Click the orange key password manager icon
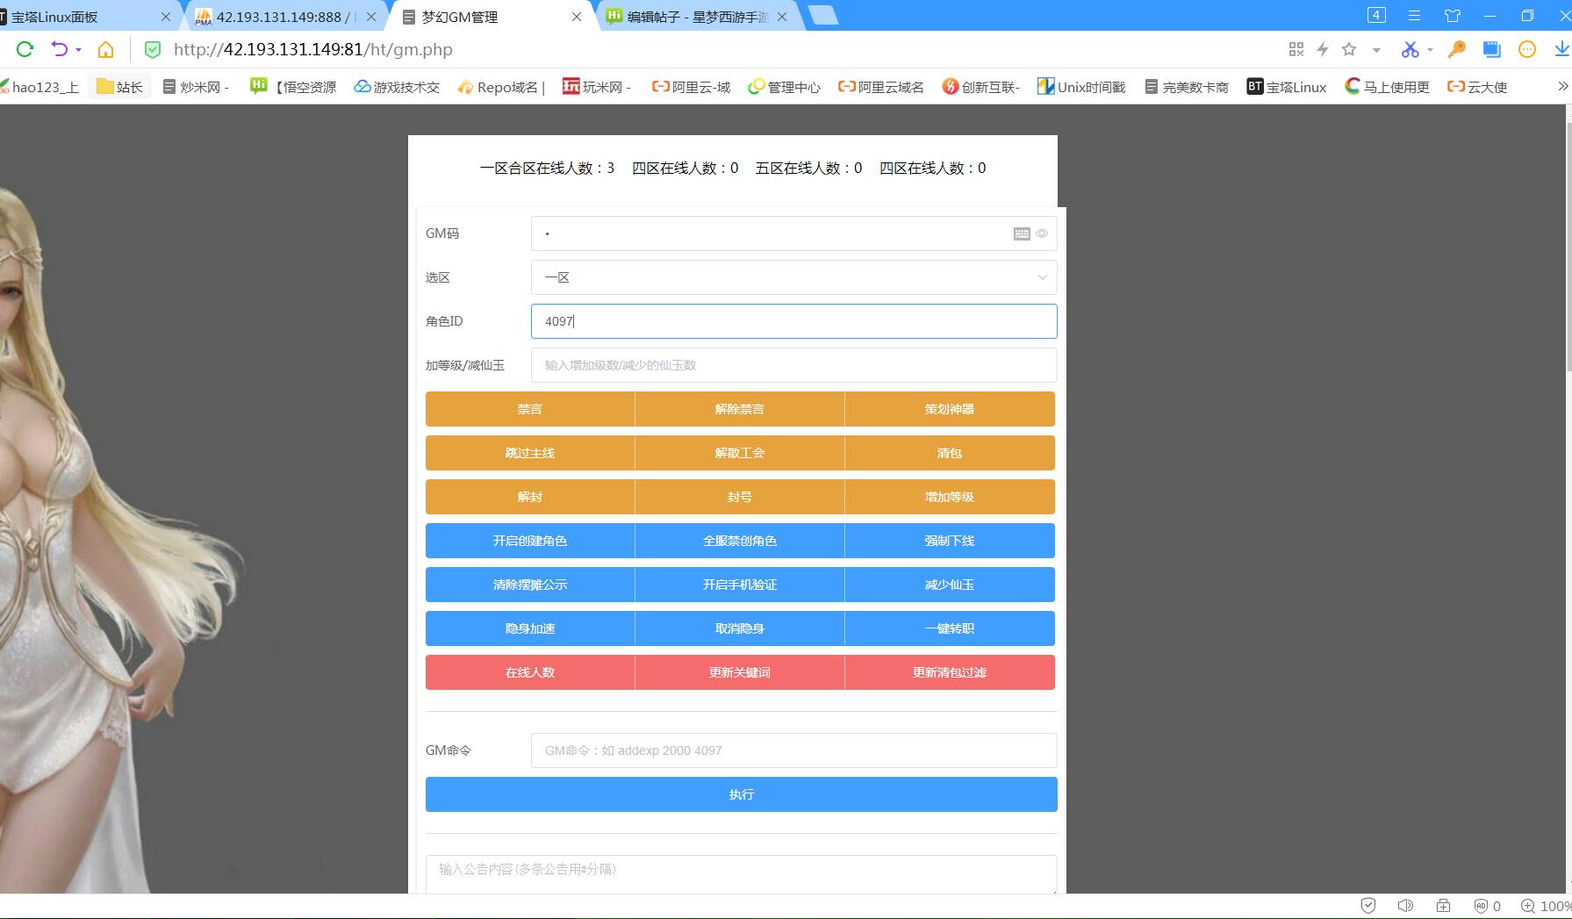The width and height of the screenshot is (1572, 919). coord(1457,50)
